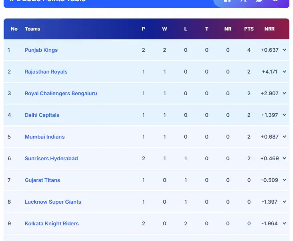
Task: Expand Sunrisers Hyderabad row chevron
Action: [x=284, y=159]
